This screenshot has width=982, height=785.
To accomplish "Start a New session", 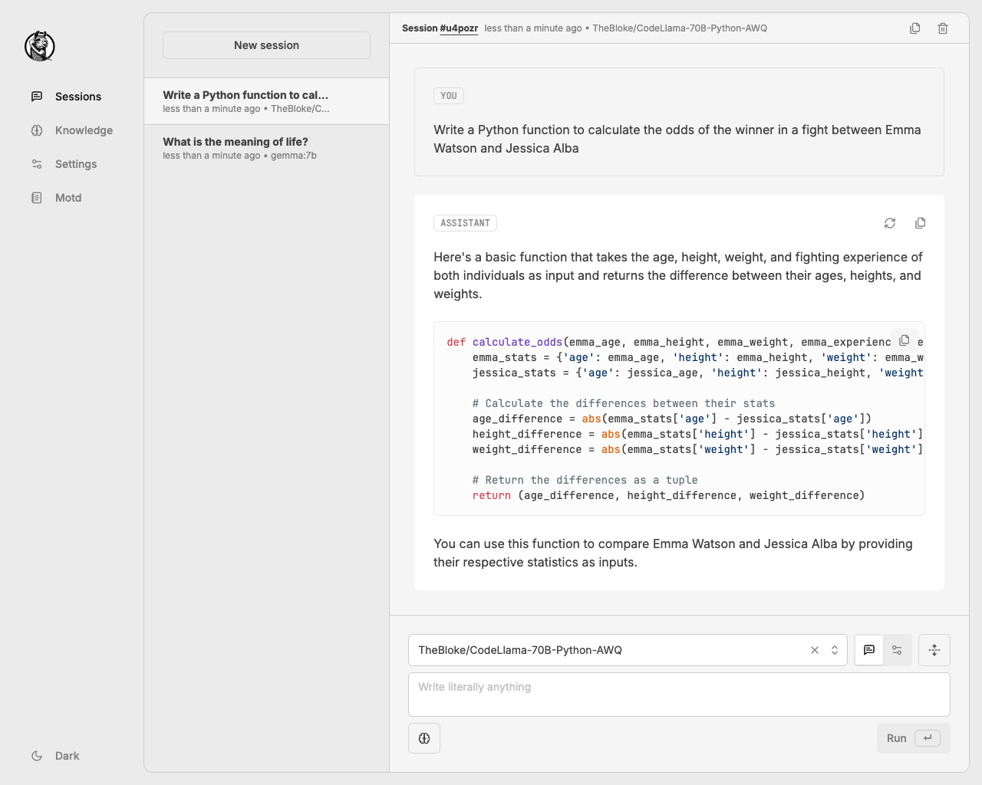I will 266,45.
